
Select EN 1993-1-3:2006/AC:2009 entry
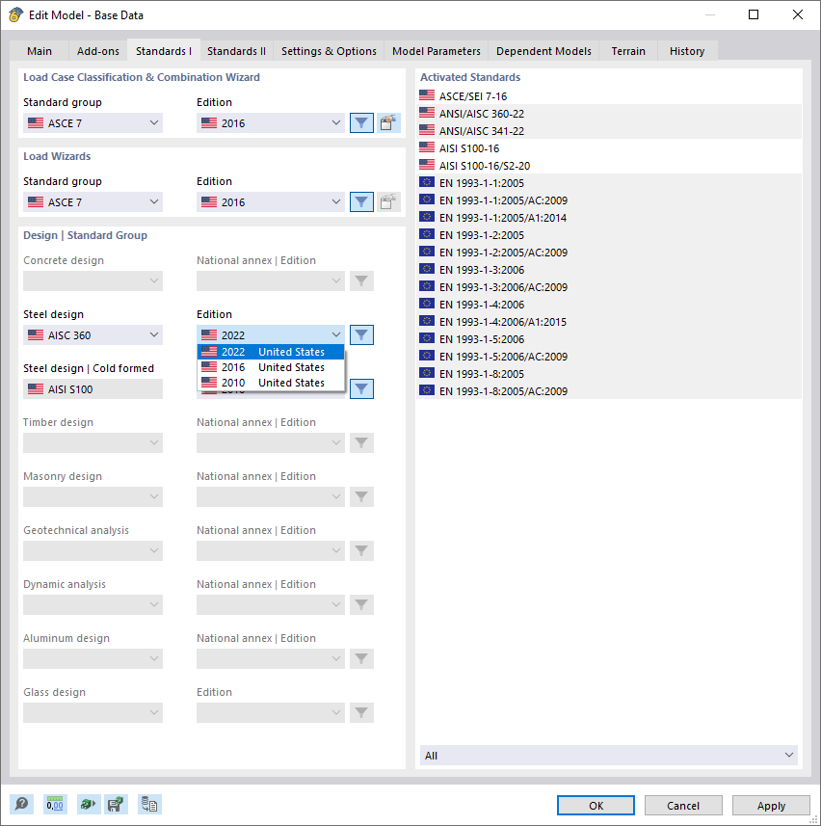[x=609, y=287]
